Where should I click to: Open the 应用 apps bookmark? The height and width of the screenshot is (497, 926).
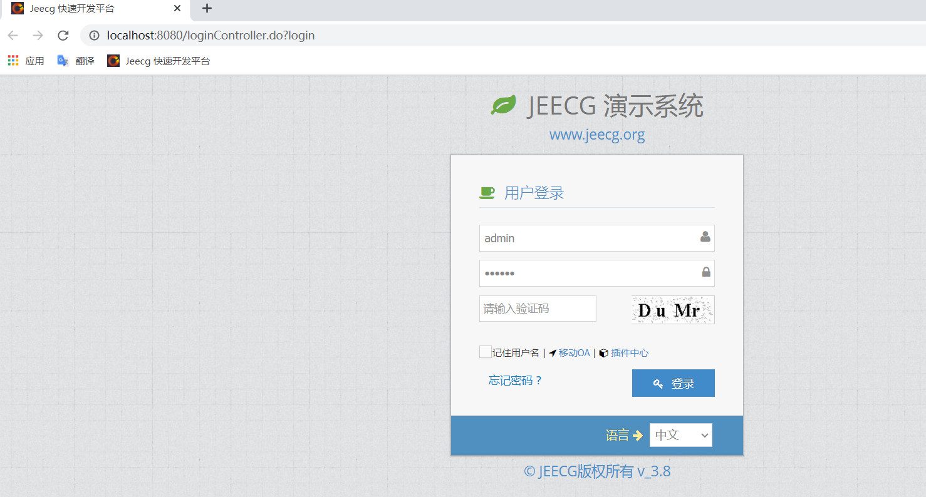click(26, 61)
